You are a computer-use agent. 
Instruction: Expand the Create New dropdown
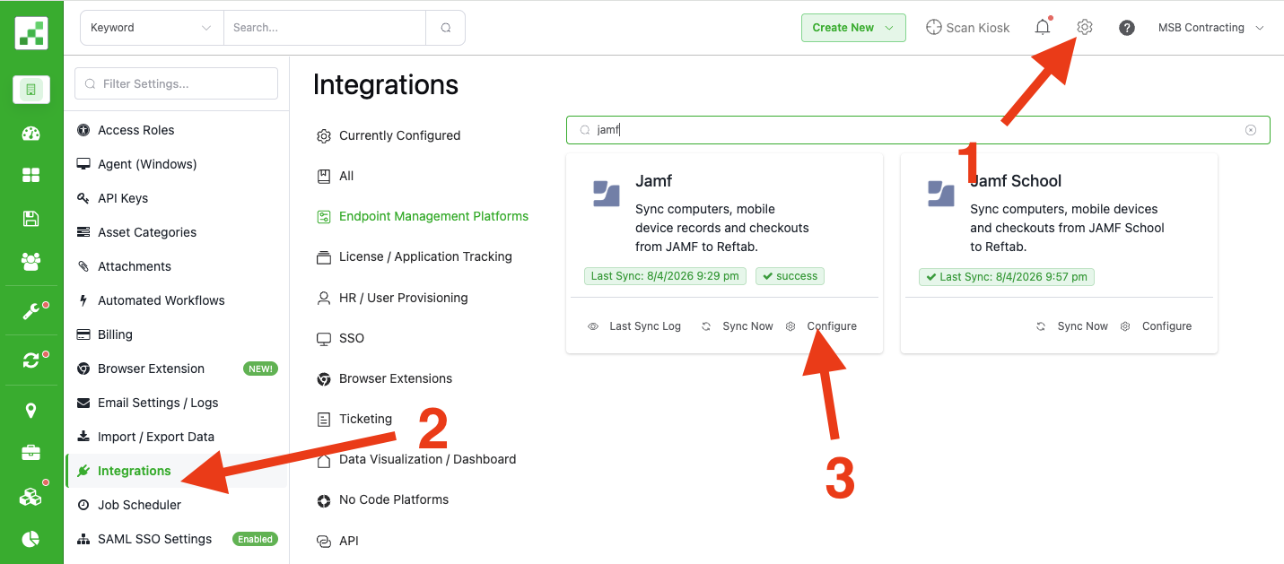[x=853, y=28]
